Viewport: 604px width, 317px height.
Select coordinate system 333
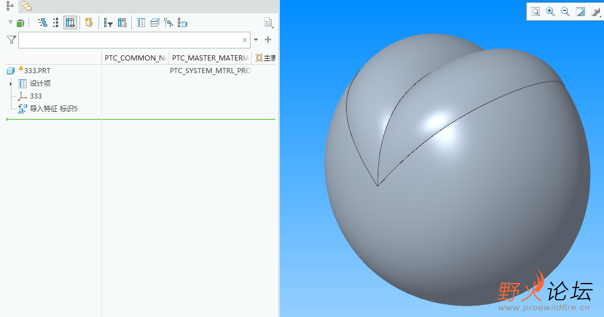(36, 96)
